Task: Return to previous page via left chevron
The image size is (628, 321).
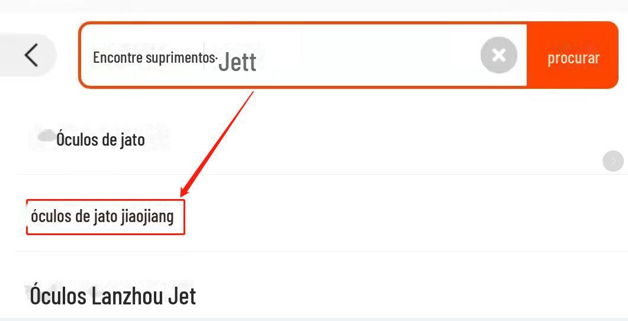Action: click(31, 55)
